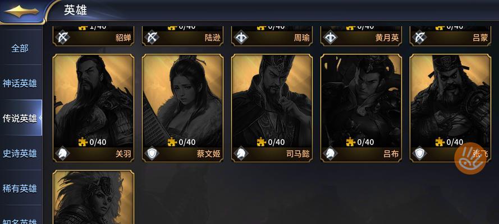Open the 史诗英雄 tab
499x224 pixels.
pos(20,153)
